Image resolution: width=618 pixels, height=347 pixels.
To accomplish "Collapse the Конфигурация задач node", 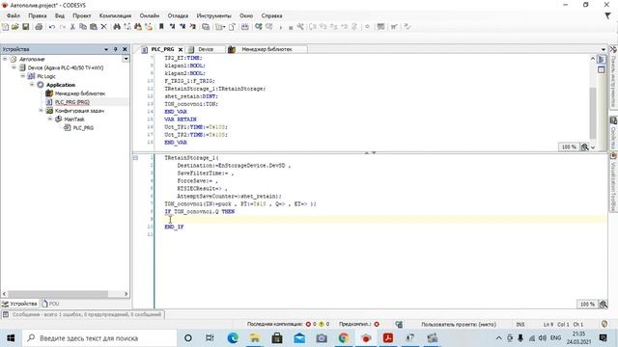I will click(42, 111).
